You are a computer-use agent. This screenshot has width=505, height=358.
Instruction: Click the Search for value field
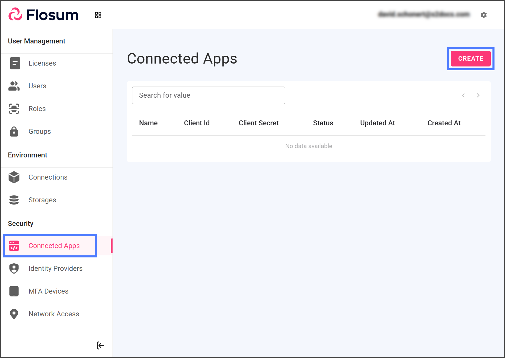click(x=208, y=95)
